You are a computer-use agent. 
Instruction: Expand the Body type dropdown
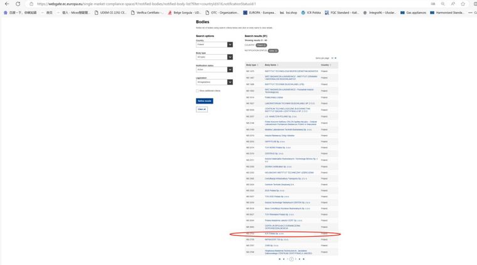point(214,57)
